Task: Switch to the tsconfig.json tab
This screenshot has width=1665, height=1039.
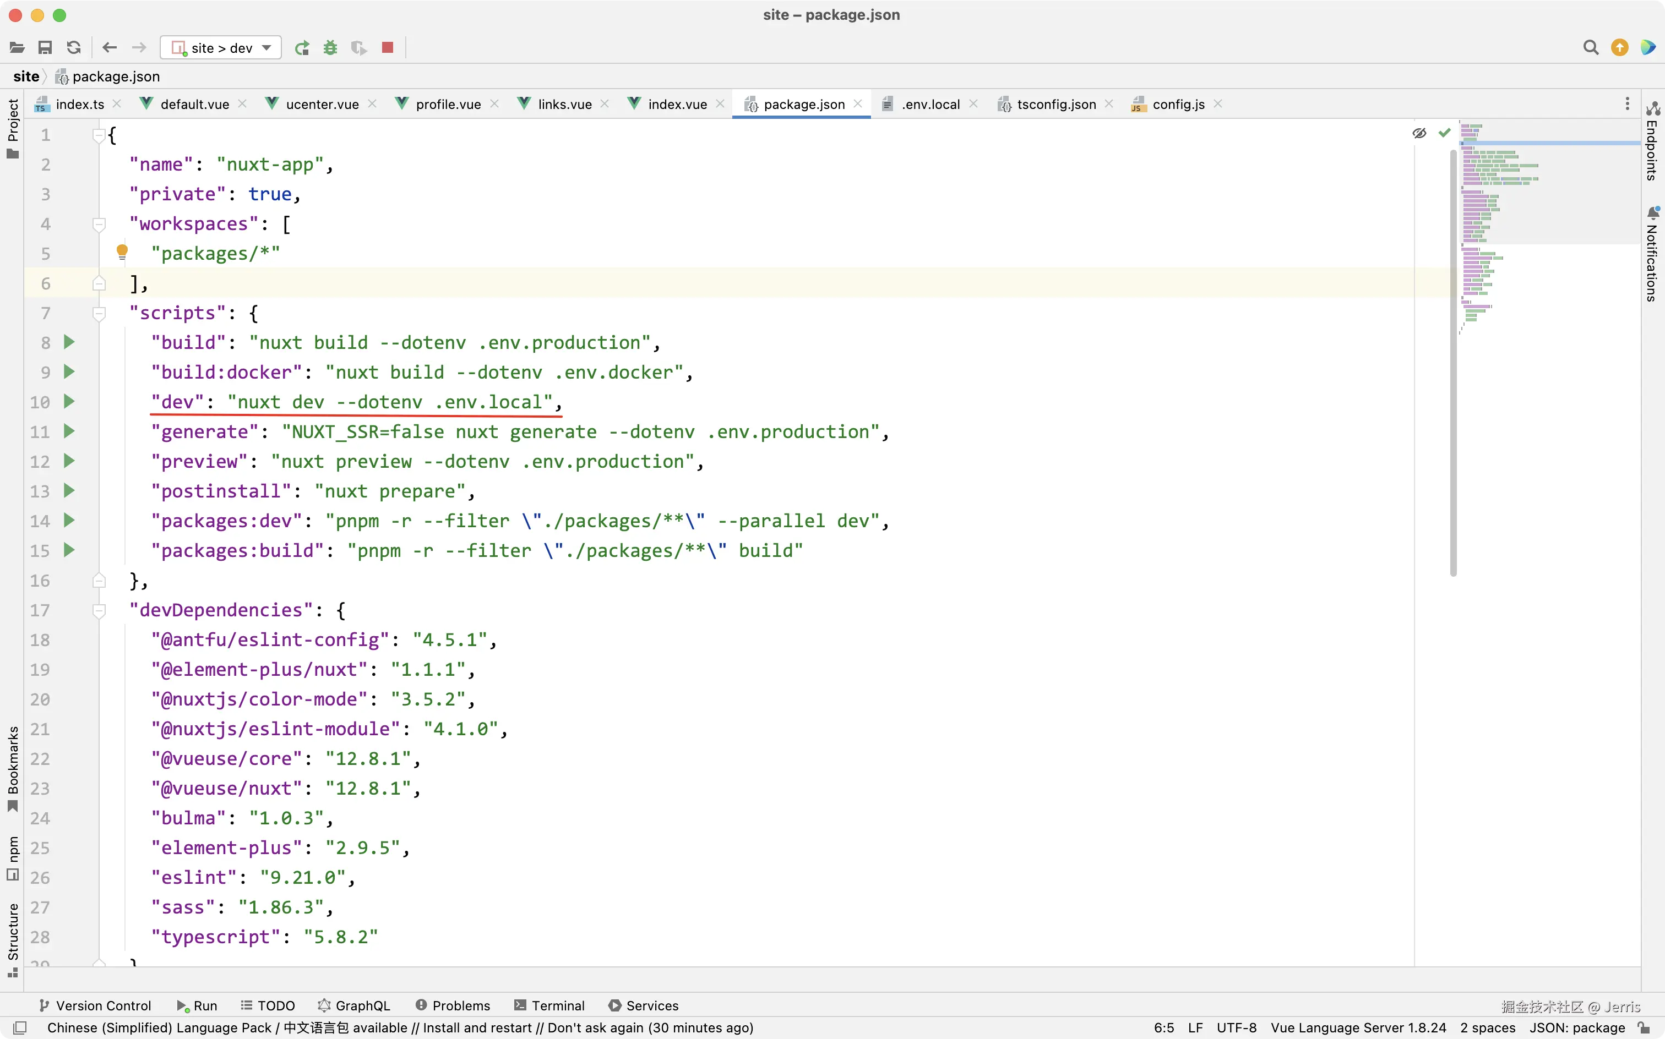Action: pos(1055,105)
